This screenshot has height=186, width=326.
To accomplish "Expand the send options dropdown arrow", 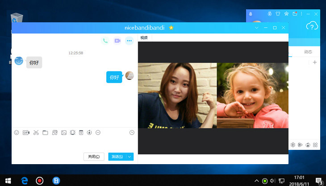I will point(130,157).
